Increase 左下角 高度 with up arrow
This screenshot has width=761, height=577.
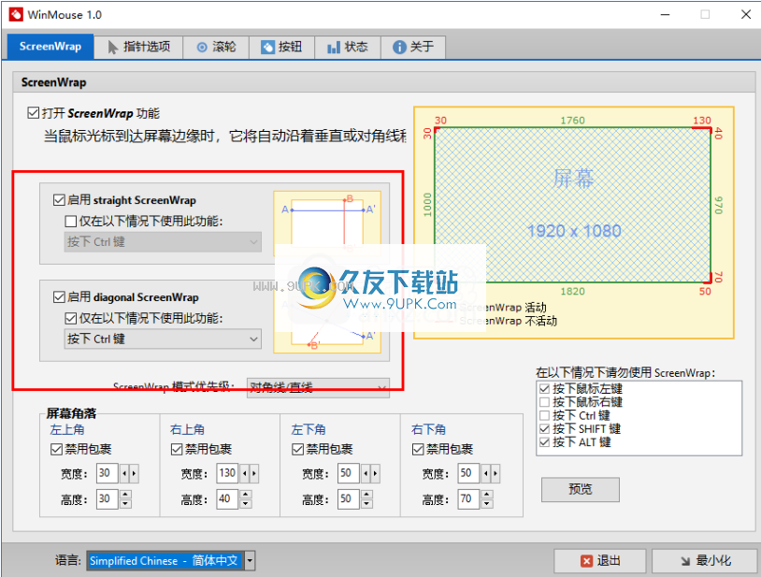366,494
